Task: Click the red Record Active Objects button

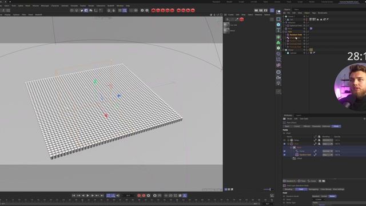Action: [x=139, y=196]
